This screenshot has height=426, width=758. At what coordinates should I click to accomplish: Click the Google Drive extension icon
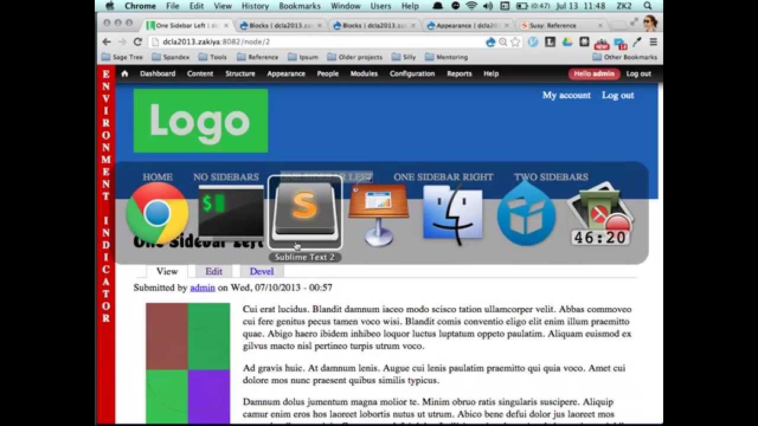[x=567, y=42]
